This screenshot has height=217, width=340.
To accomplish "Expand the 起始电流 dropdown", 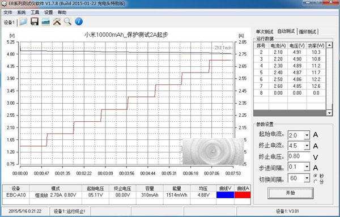I will [307, 135].
